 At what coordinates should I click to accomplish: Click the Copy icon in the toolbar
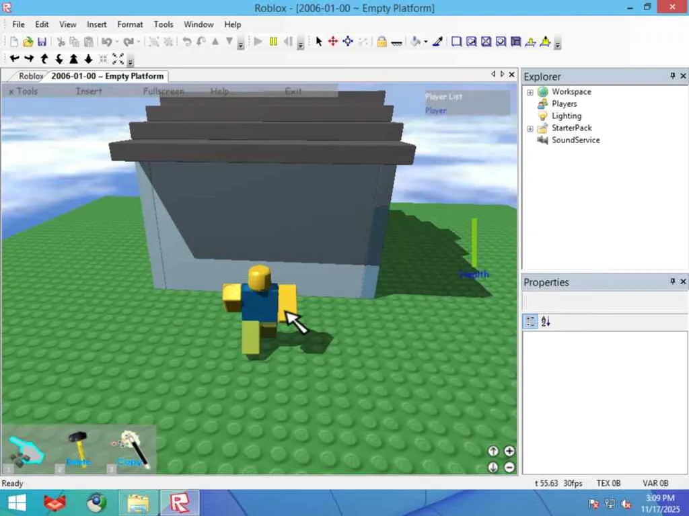75,42
